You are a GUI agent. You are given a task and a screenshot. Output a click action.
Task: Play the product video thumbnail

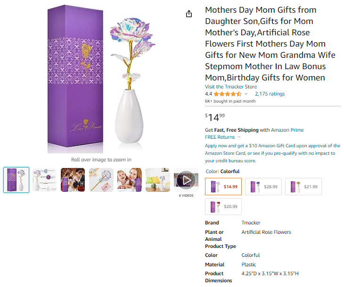[186, 180]
